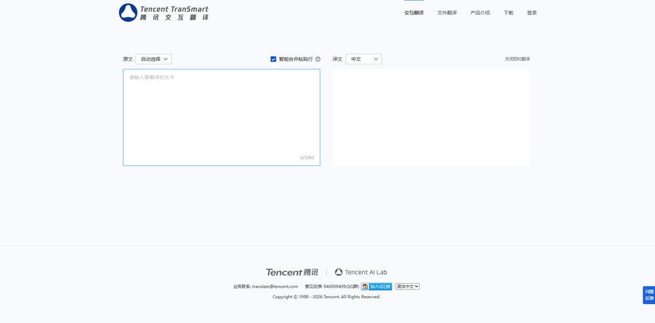Image resolution: width=655 pixels, height=323 pixels.
Task: Expand the 自动选择 source language dropdown
Action: pyautogui.click(x=153, y=59)
